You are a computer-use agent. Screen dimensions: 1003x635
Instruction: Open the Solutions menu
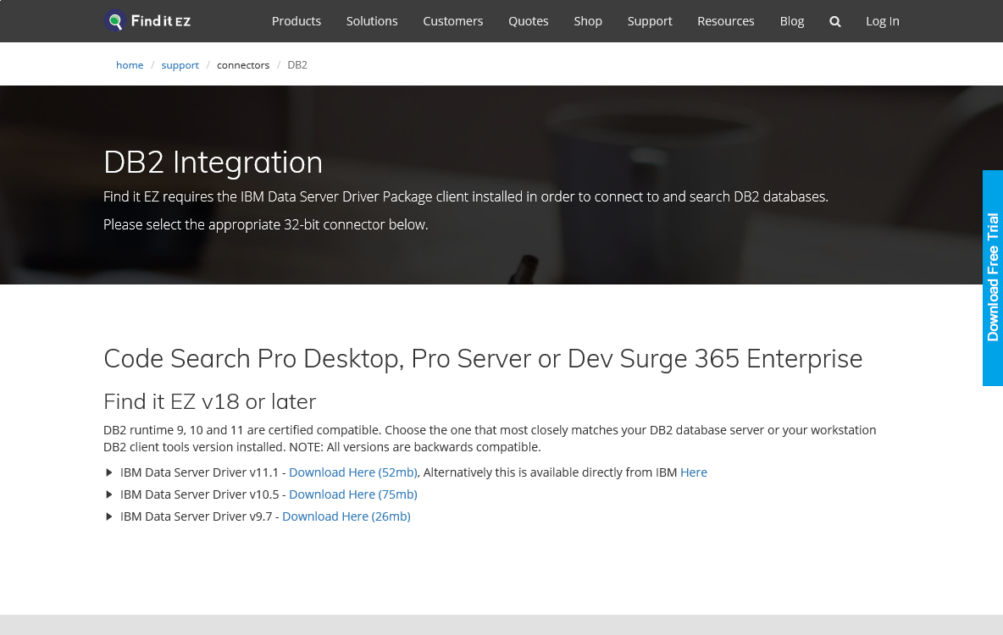tap(372, 21)
